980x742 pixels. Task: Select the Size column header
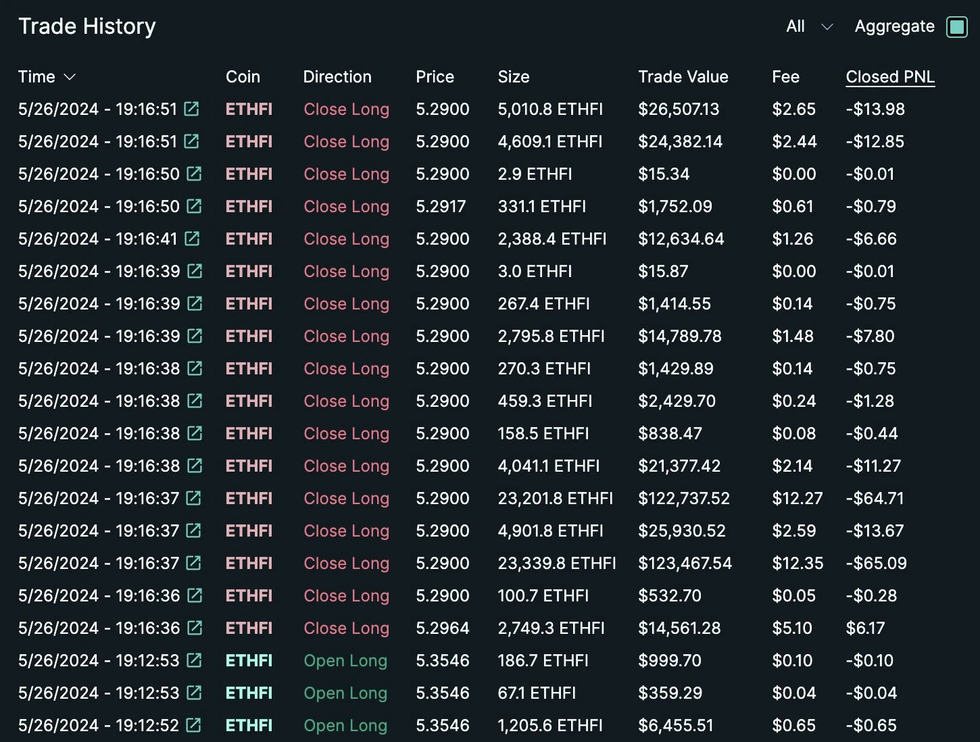pyautogui.click(x=513, y=77)
